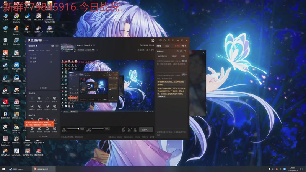Open the 常规模式 mode dropdown
Image resolution: width=306 pixels, height=172 pixels.
coord(33,46)
